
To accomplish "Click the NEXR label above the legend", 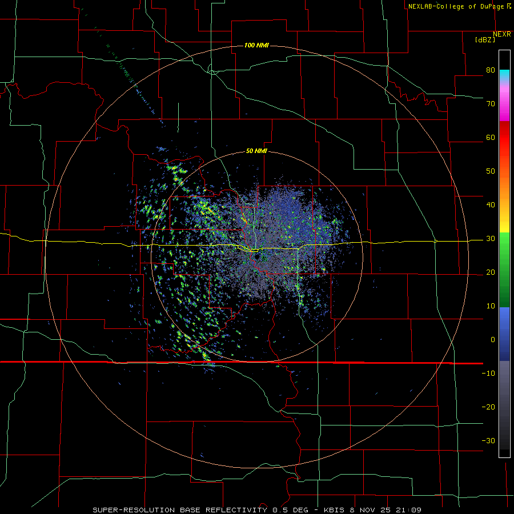I will coord(502,34).
